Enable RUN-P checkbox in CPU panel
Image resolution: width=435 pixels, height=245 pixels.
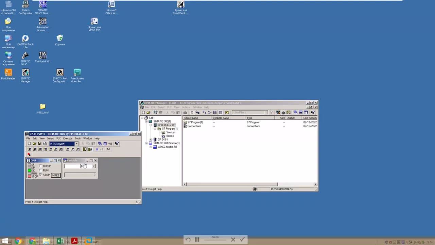point(40,166)
